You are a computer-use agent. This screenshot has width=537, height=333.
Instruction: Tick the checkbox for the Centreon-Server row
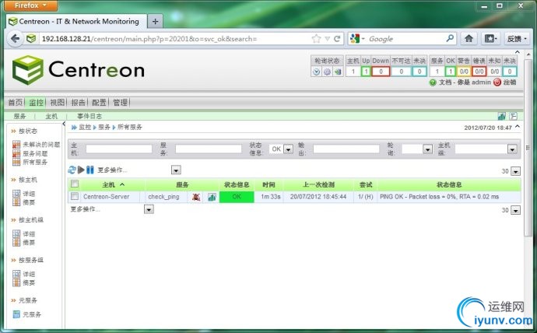[x=74, y=196]
